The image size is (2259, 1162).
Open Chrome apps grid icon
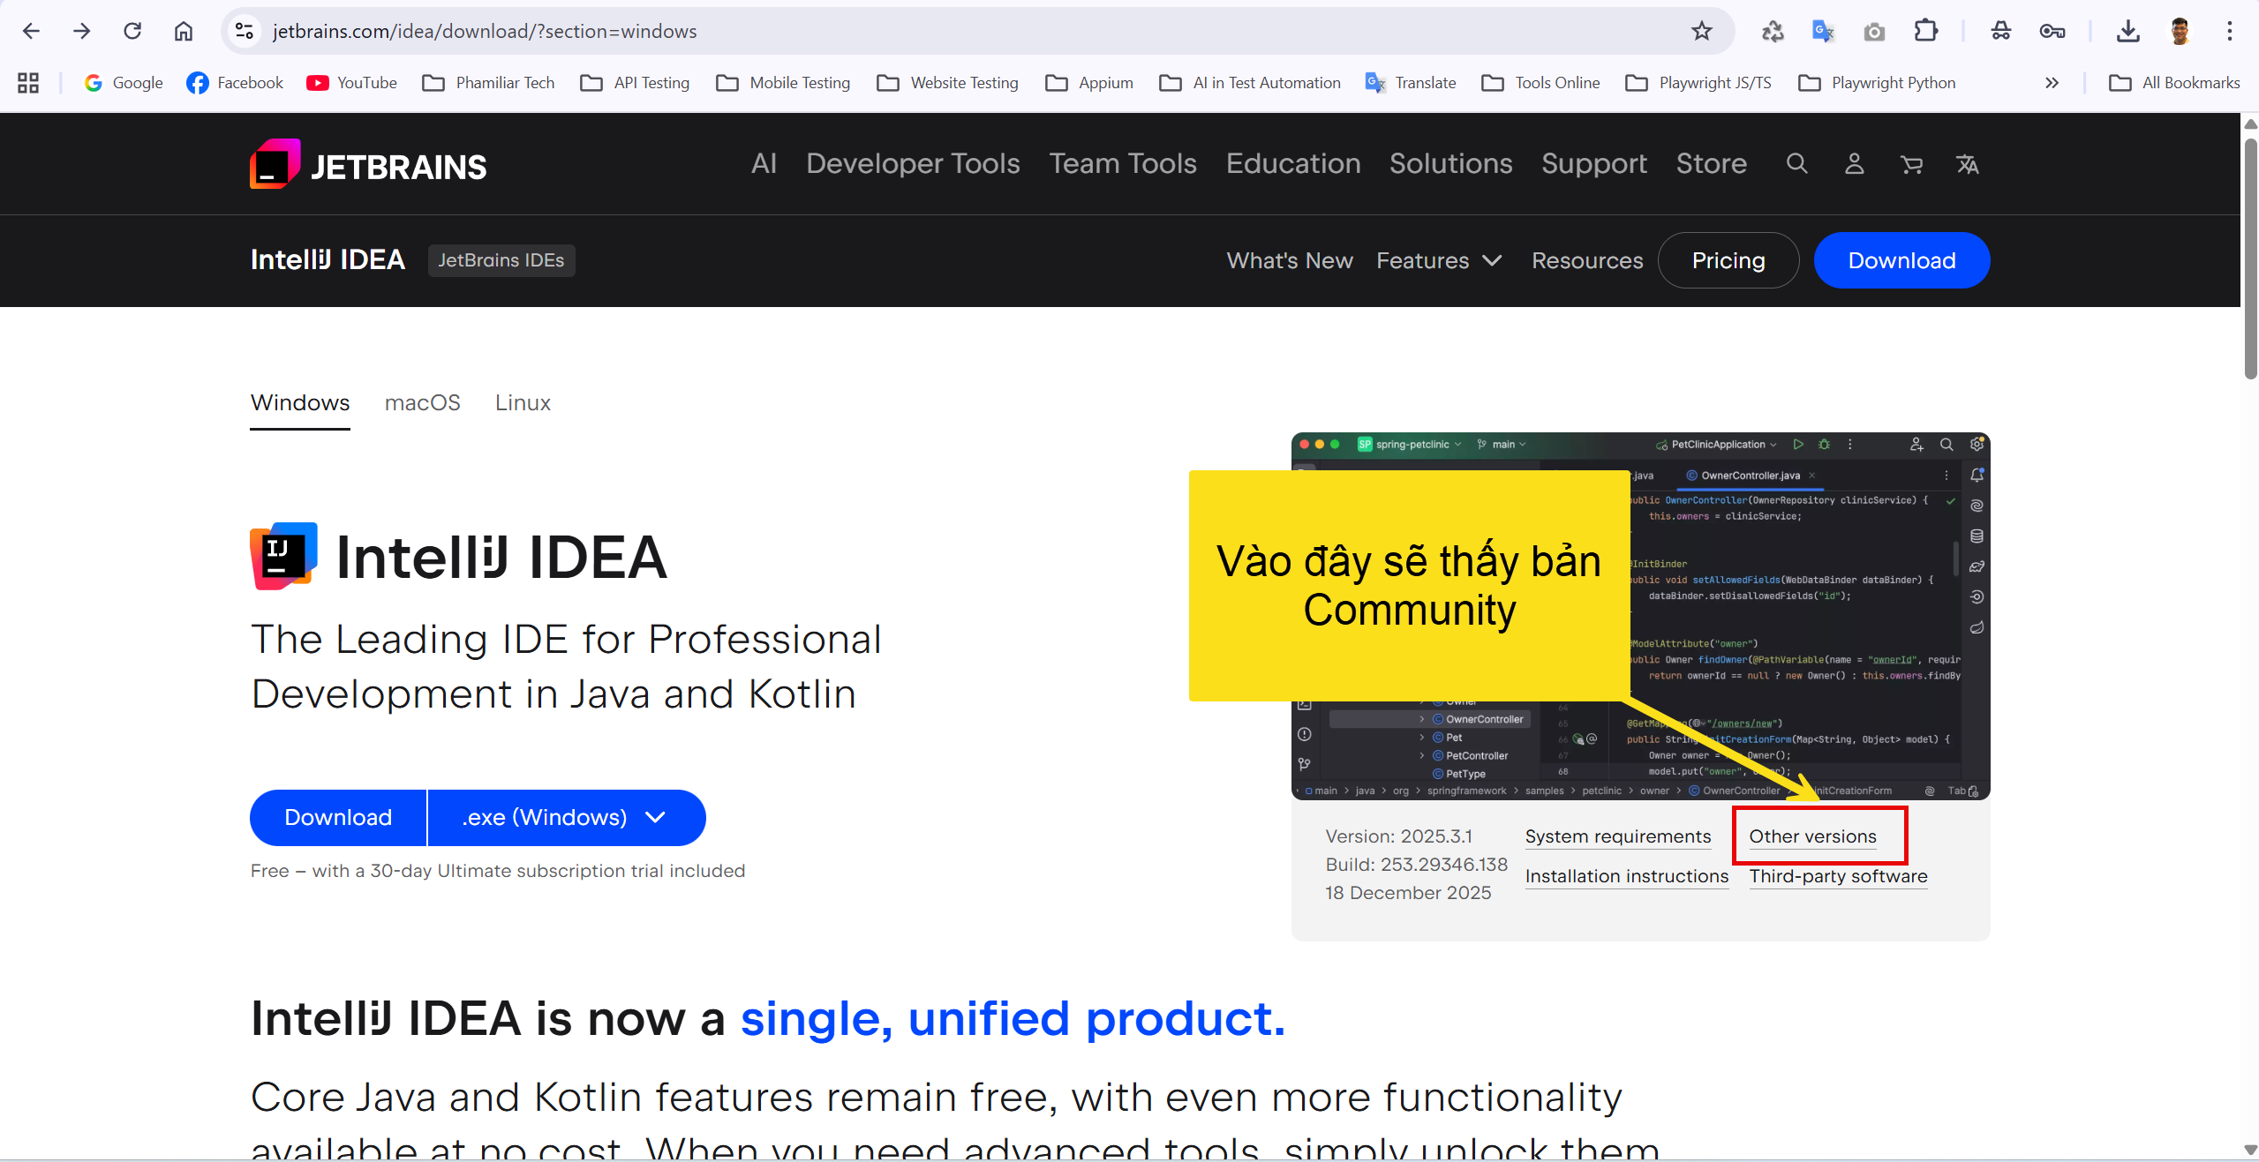click(28, 83)
